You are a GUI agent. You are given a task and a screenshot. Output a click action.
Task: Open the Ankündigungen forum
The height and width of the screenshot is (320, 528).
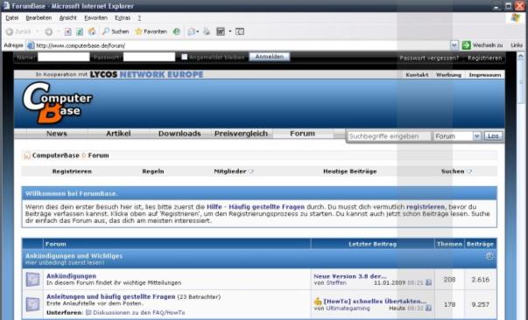(x=71, y=275)
